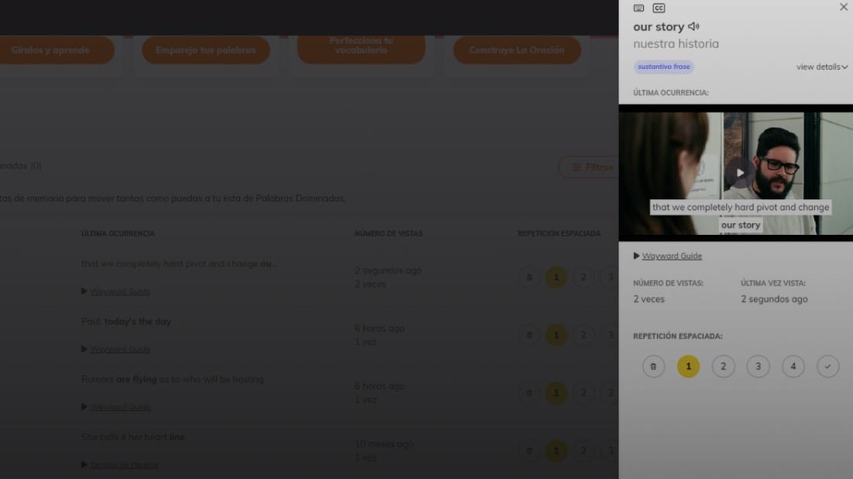Click the play triangle beside Wayward Guide in the panel
This screenshot has height=479, width=853.
pyautogui.click(x=637, y=256)
